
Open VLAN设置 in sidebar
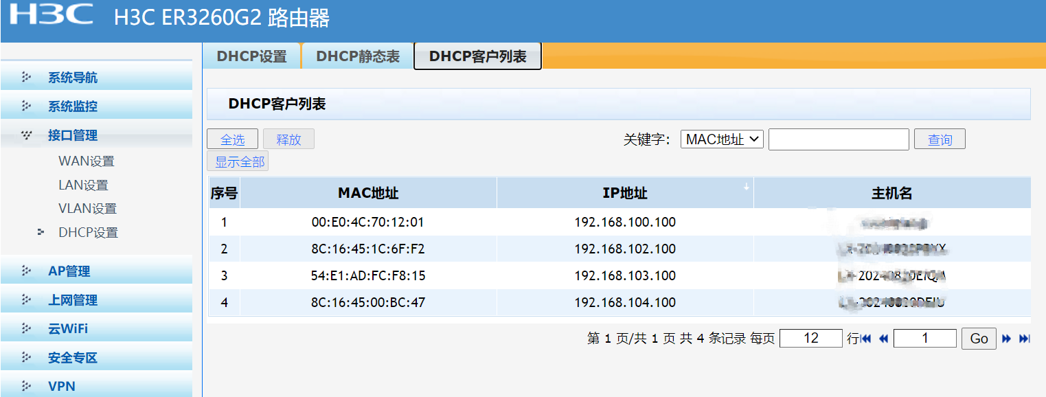pos(87,208)
